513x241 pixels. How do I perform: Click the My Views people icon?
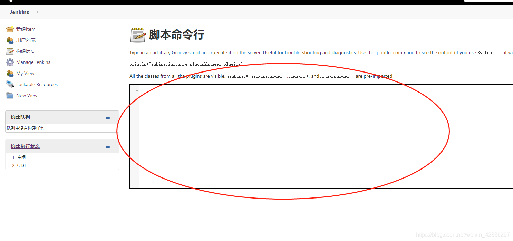tap(10, 73)
